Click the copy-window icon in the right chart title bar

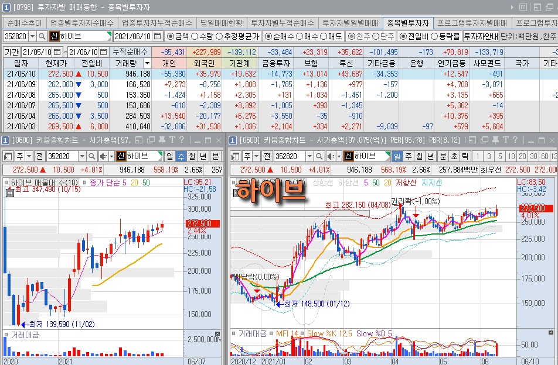[484, 140]
